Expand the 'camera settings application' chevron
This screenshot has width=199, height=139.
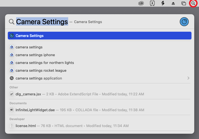[188, 78]
